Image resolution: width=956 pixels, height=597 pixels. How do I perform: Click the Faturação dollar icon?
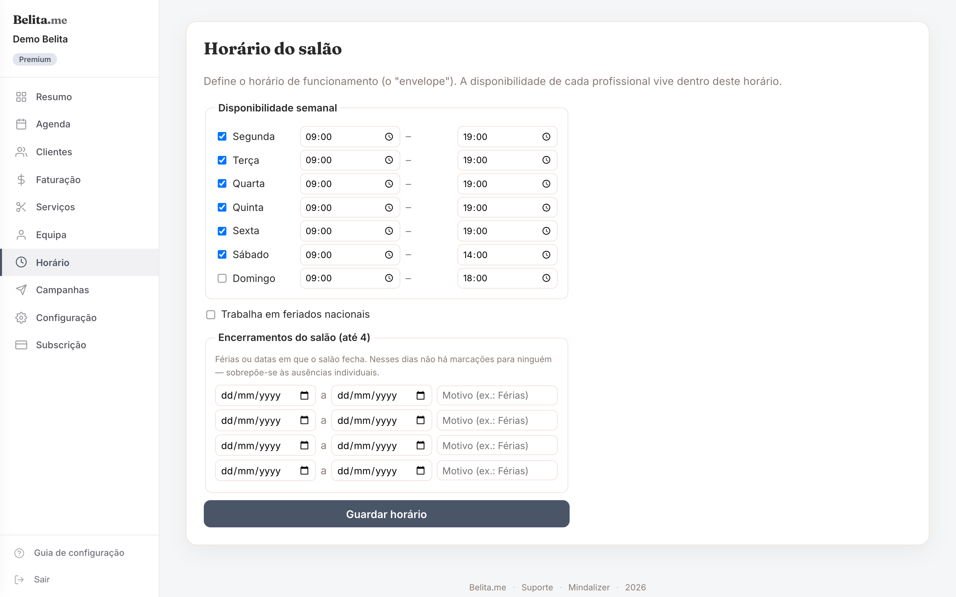(x=21, y=180)
